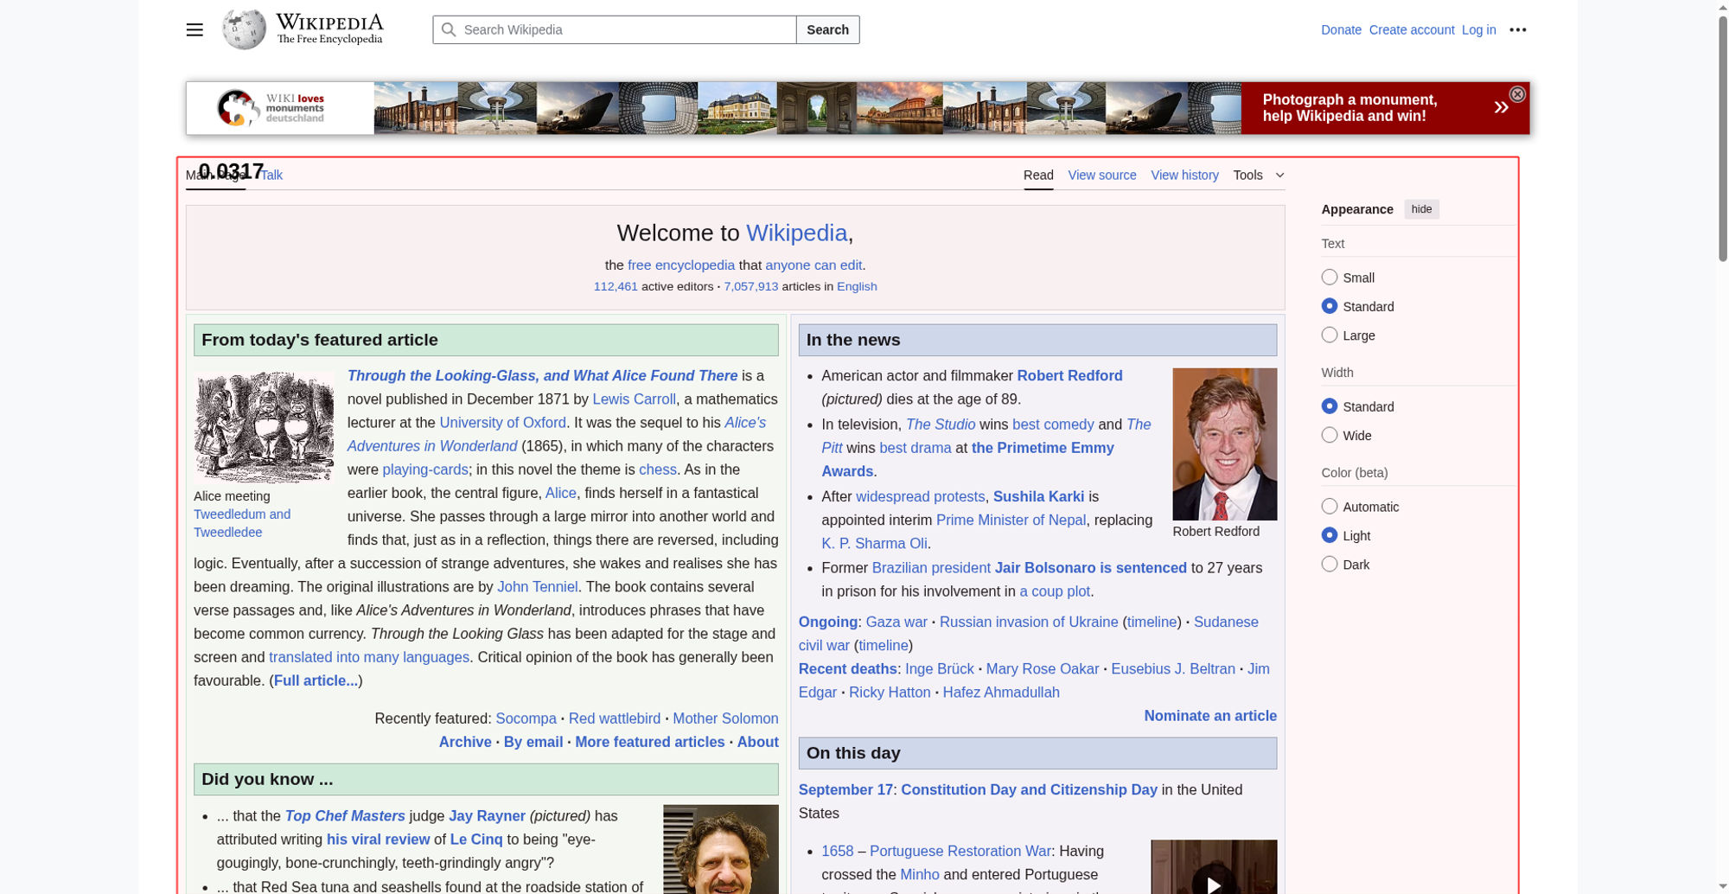Open the Gaza war link
This screenshot has height=894, width=1729.
tap(896, 622)
